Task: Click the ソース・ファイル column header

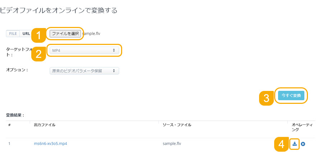Action: [177, 125]
